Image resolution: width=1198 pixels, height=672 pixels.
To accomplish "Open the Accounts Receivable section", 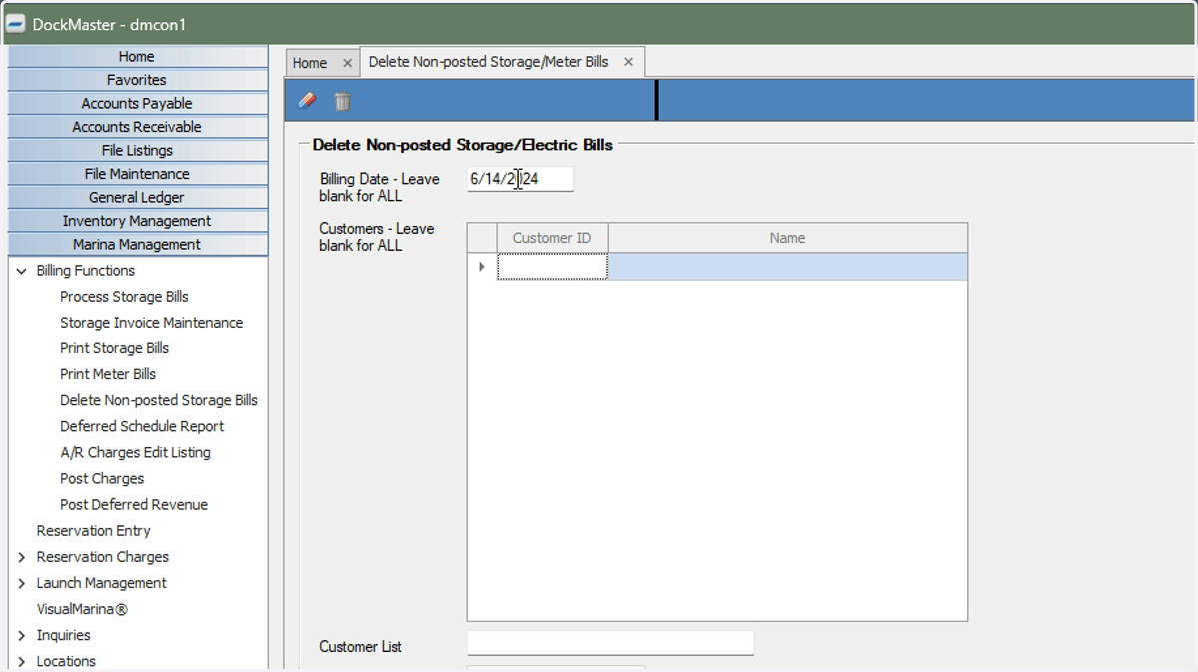I will 137,127.
